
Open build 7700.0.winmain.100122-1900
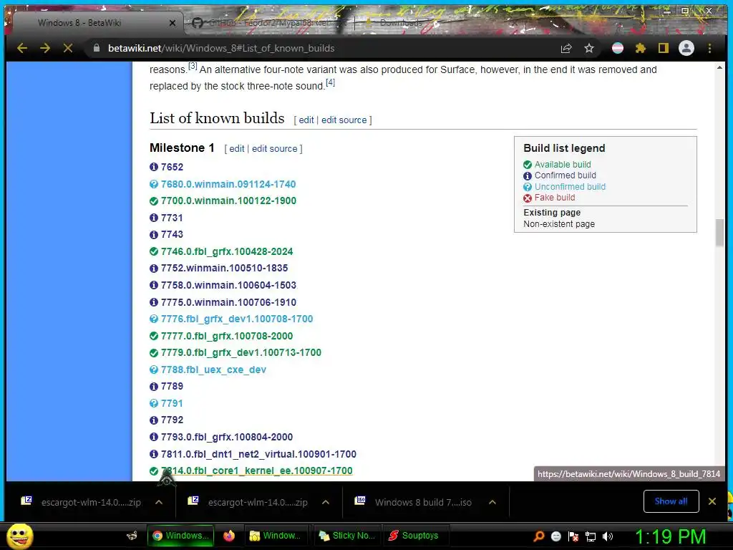click(228, 201)
